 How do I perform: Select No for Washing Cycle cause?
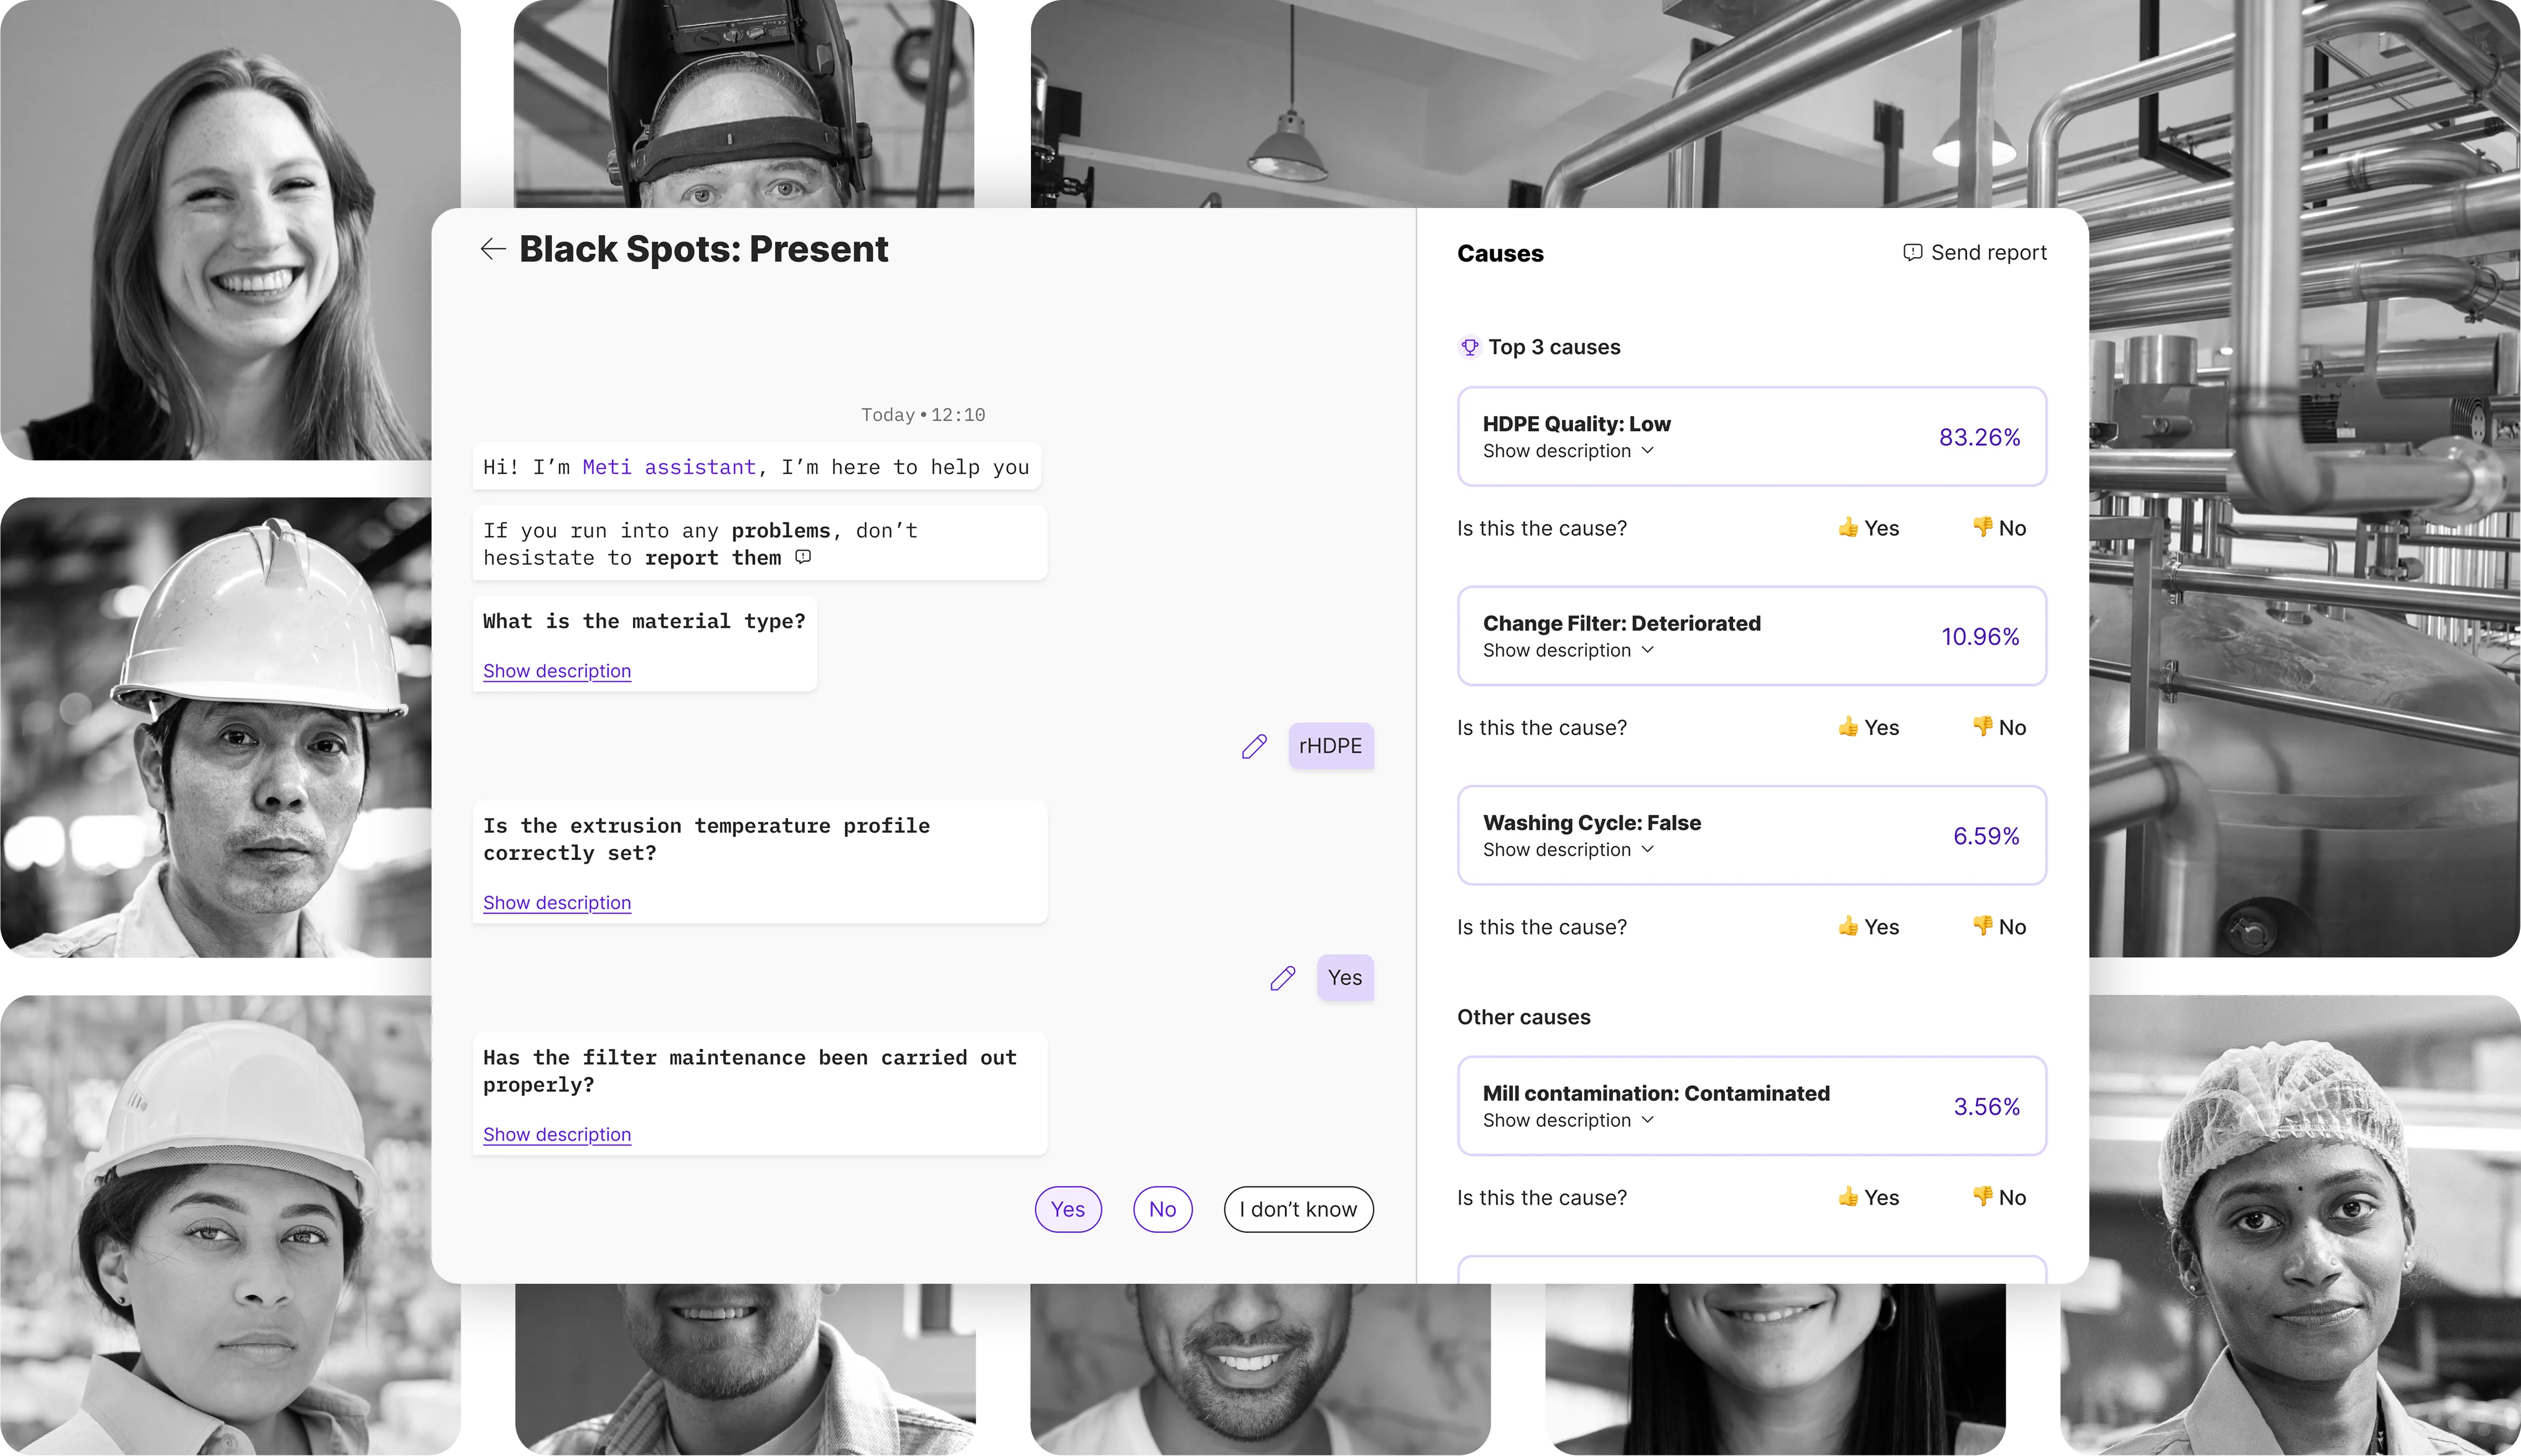point(1999,927)
